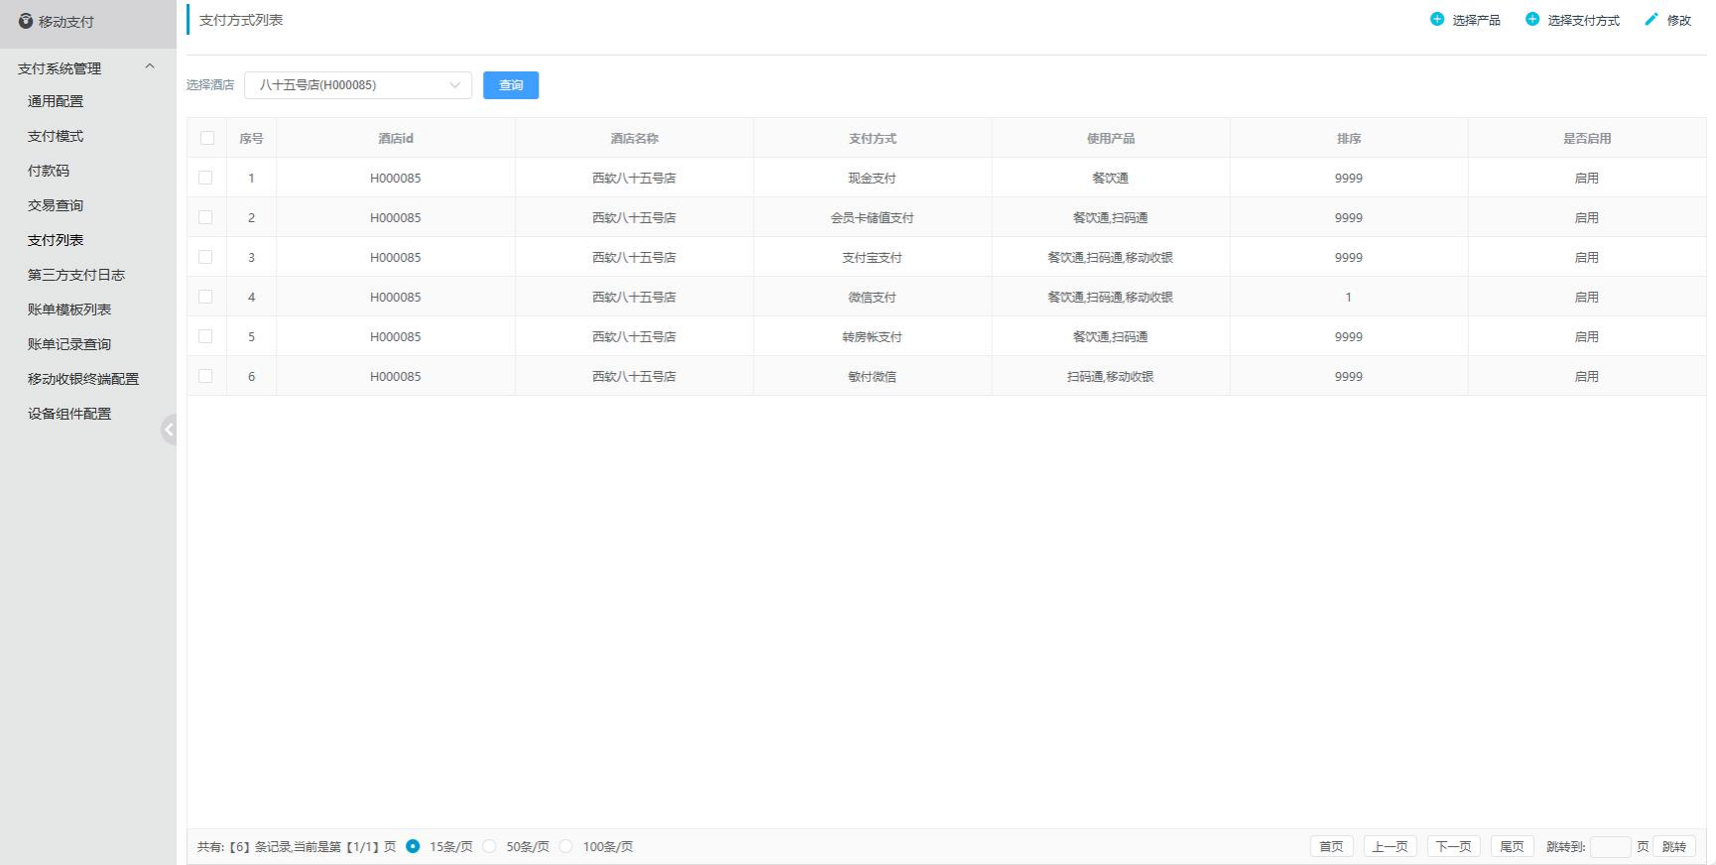Open the 选择酒店 hotel dropdown

(357, 85)
